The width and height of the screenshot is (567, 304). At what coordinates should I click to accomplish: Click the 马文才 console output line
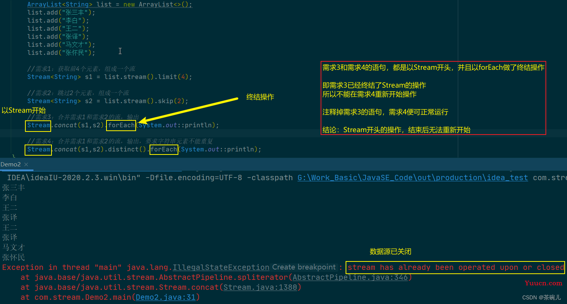pos(13,247)
